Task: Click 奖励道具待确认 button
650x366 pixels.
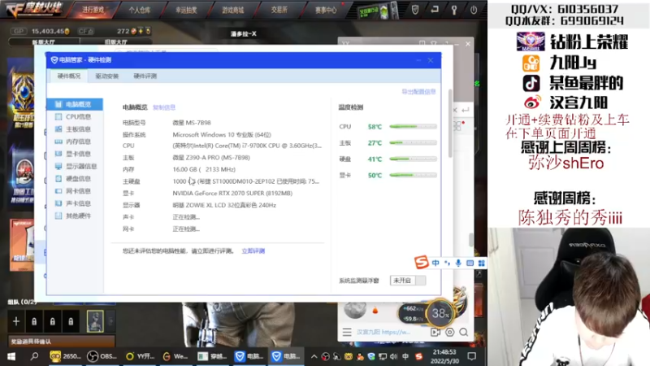Action: tap(62, 342)
